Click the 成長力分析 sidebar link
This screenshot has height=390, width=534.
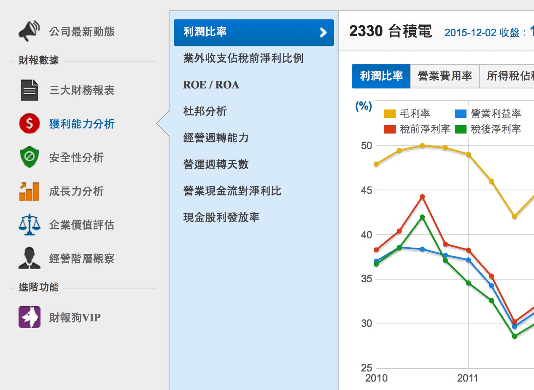tap(76, 191)
